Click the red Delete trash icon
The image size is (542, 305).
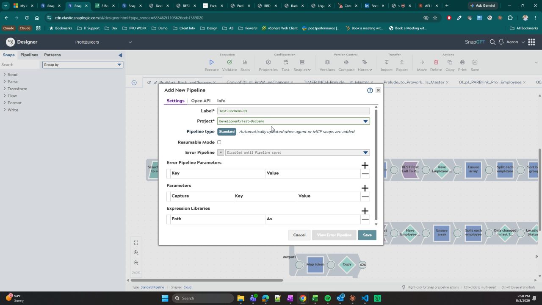click(x=436, y=62)
